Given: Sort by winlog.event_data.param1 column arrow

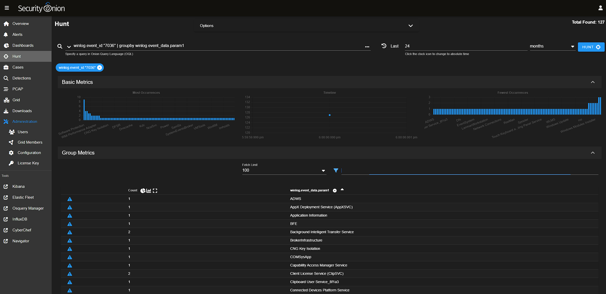Looking at the screenshot, I should pos(342,190).
